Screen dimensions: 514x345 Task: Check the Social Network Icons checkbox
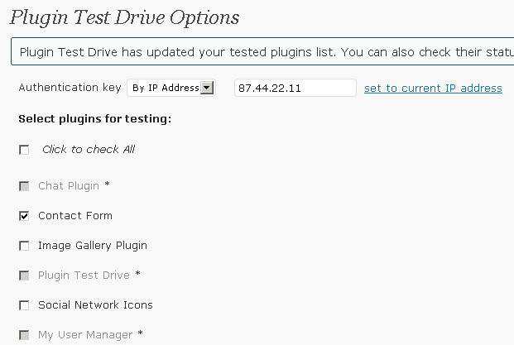24,305
